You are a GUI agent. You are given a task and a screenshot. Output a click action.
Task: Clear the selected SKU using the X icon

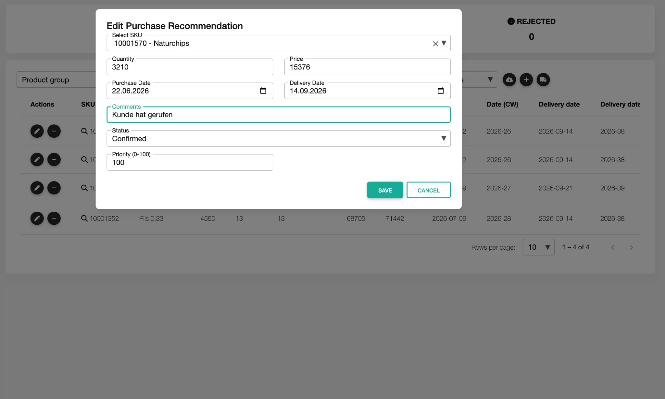[x=435, y=43]
